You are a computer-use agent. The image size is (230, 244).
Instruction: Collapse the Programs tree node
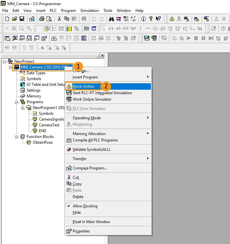coord(16,102)
